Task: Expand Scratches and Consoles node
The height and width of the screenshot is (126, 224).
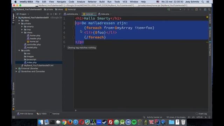Action: (16, 71)
